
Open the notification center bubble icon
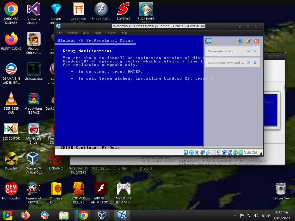209,41
